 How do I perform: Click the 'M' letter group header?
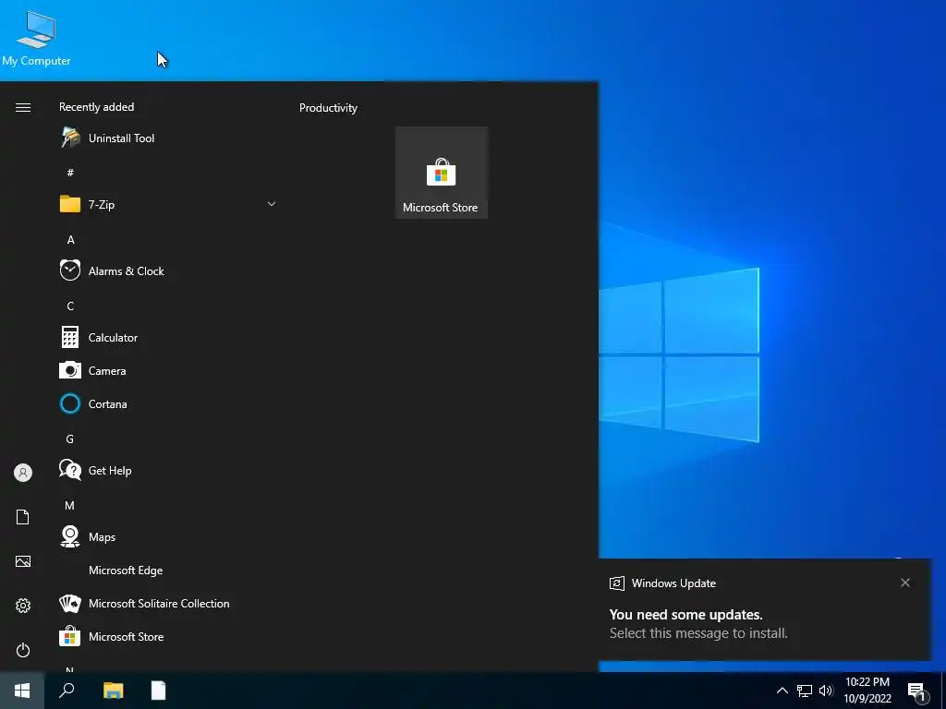point(70,505)
